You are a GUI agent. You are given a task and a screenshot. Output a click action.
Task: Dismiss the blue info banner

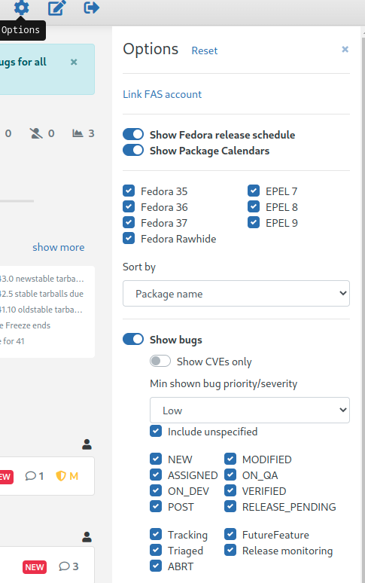pyautogui.click(x=74, y=62)
